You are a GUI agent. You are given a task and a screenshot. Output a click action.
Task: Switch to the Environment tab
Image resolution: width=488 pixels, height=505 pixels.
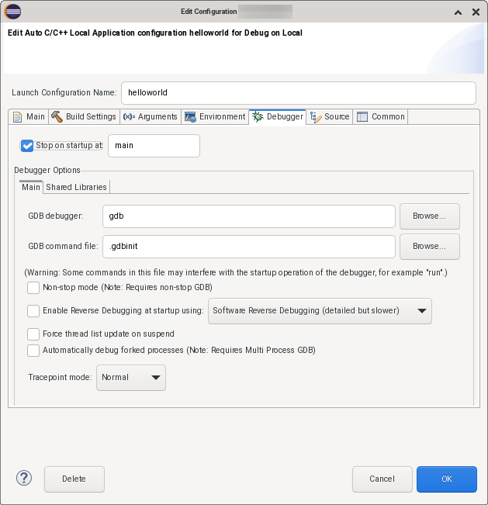(215, 116)
